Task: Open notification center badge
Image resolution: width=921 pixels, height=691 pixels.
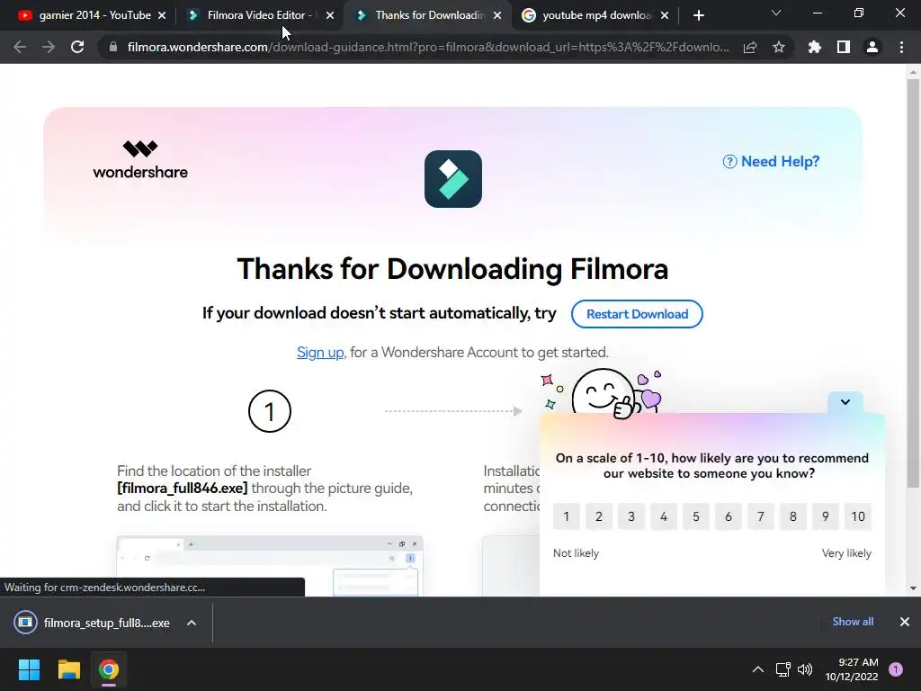Action: click(896, 669)
